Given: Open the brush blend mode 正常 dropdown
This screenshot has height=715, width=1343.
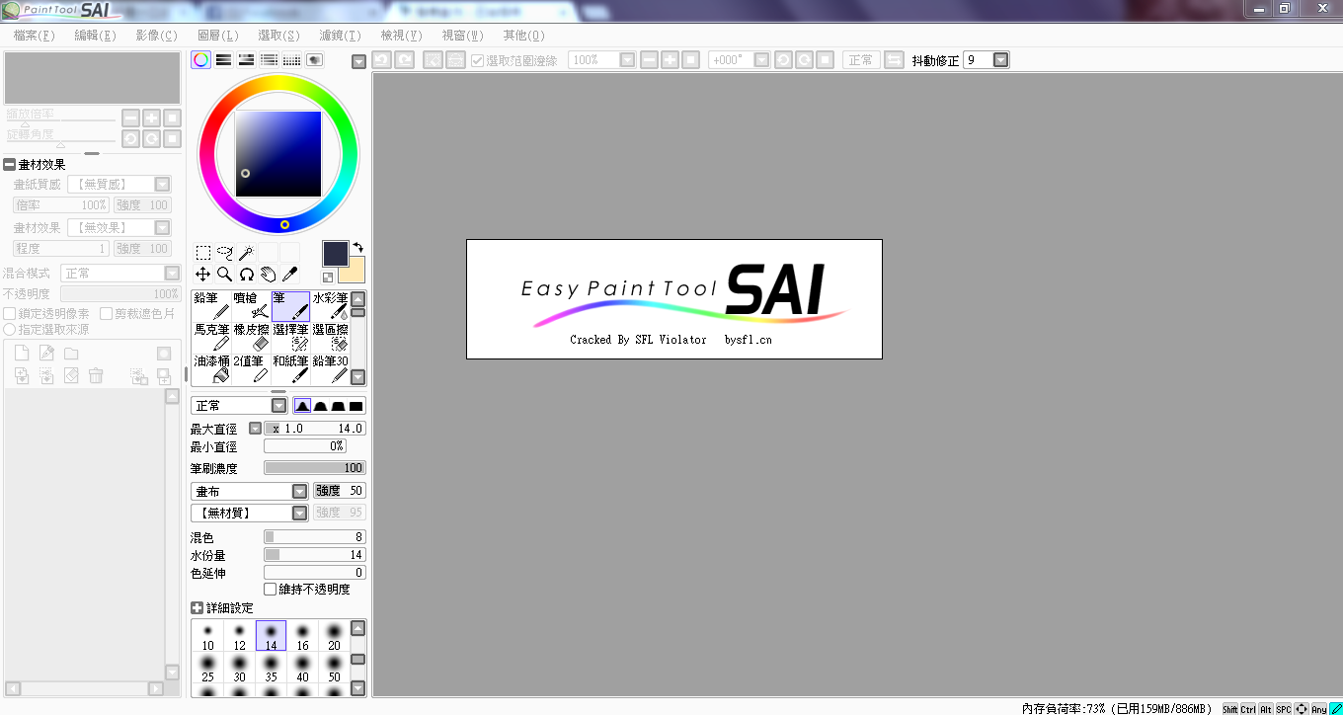Looking at the screenshot, I should coord(238,406).
